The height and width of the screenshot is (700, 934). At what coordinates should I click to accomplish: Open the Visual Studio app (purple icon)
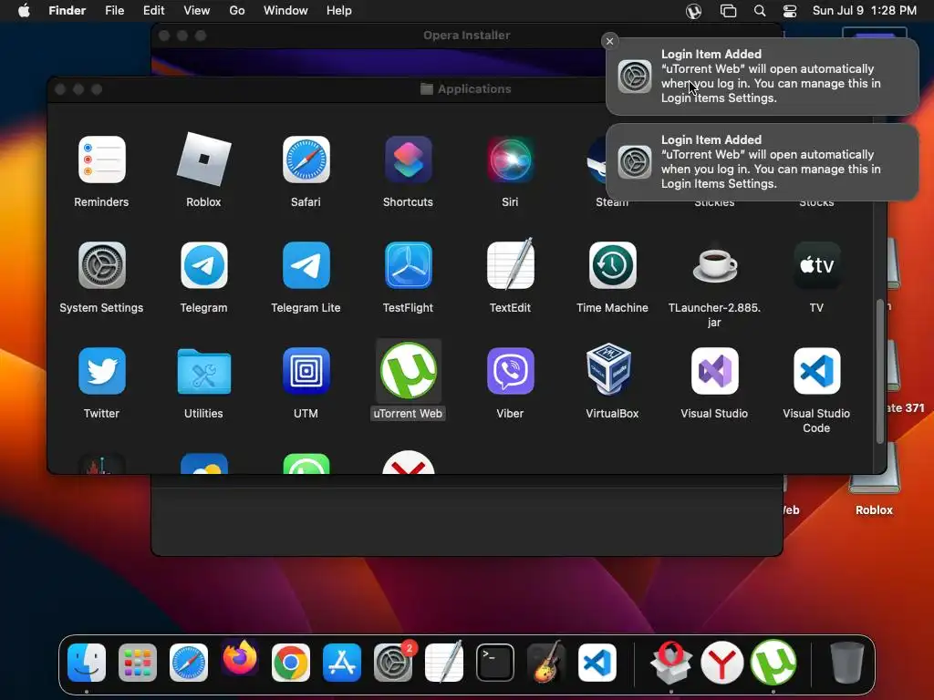715,372
